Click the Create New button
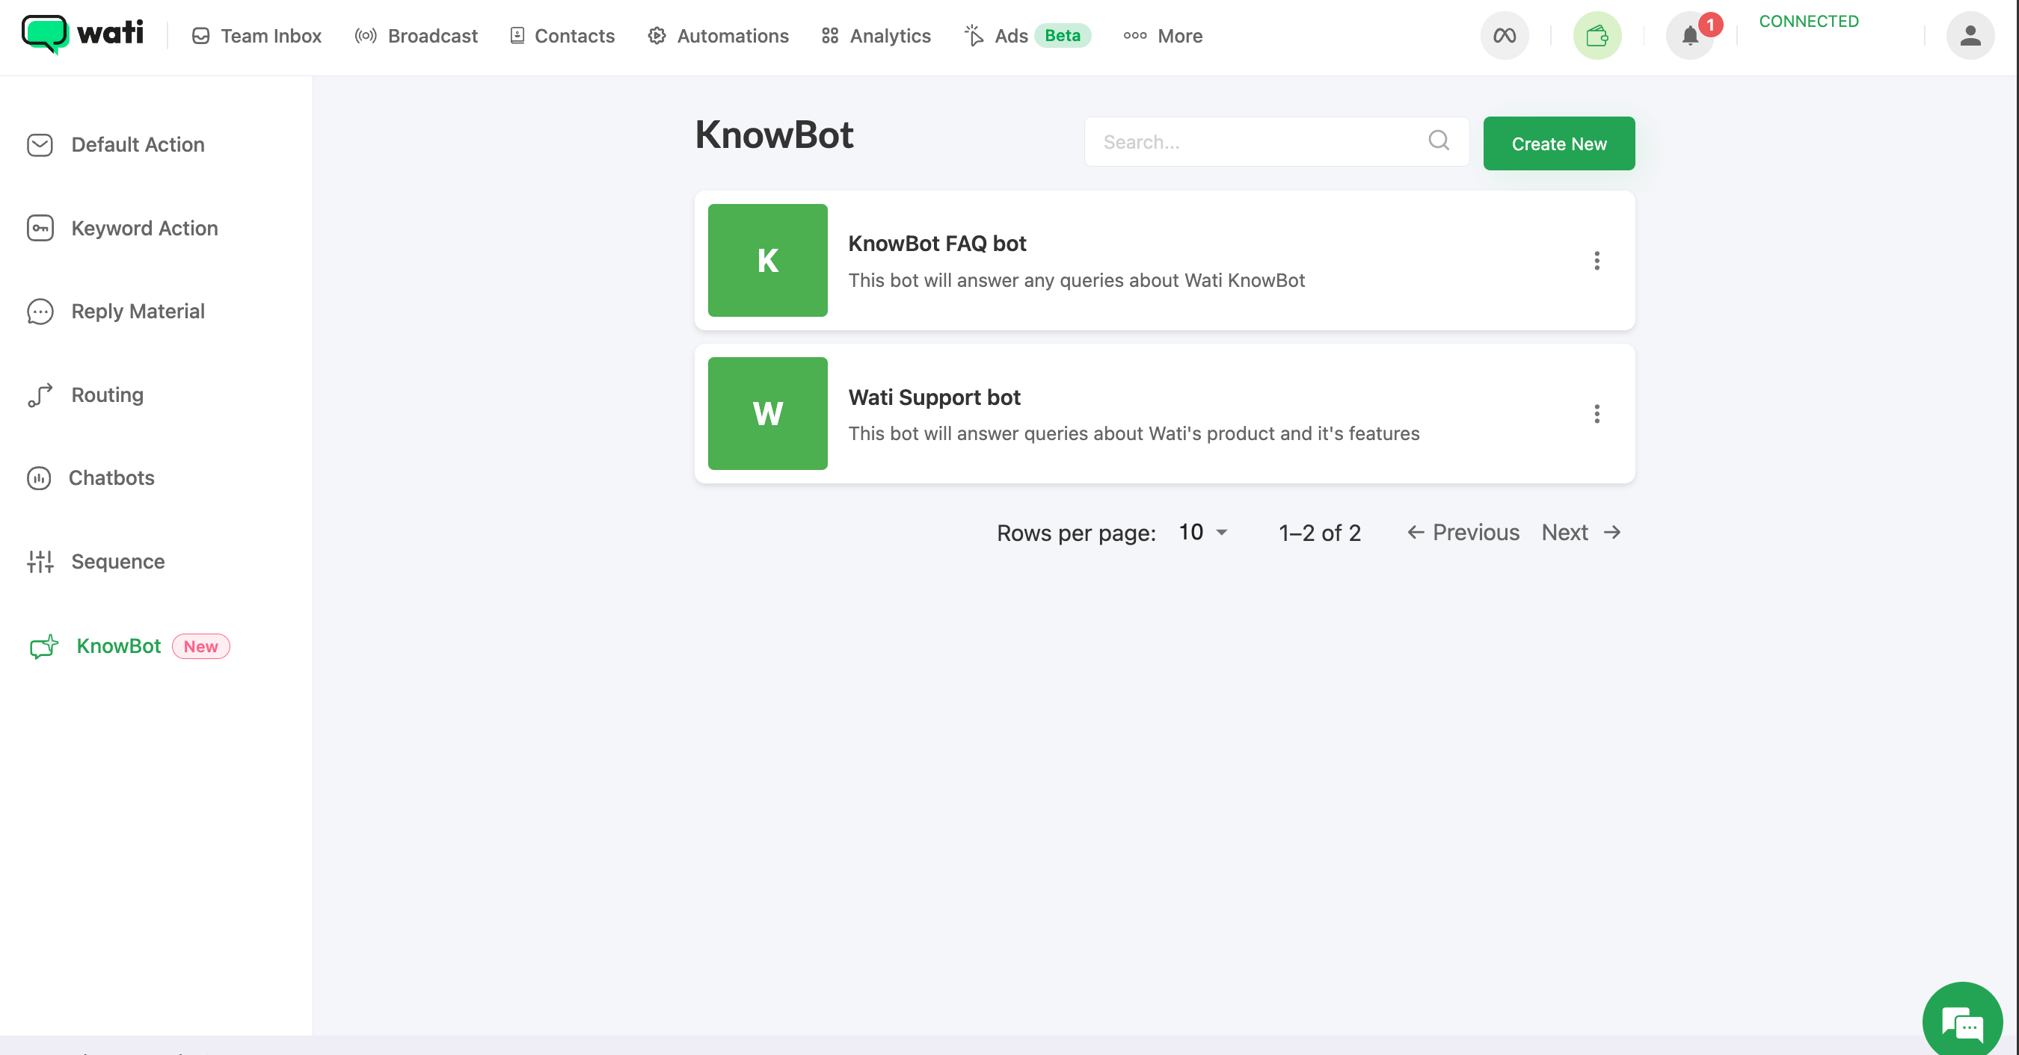The height and width of the screenshot is (1055, 2019). pos(1558,143)
